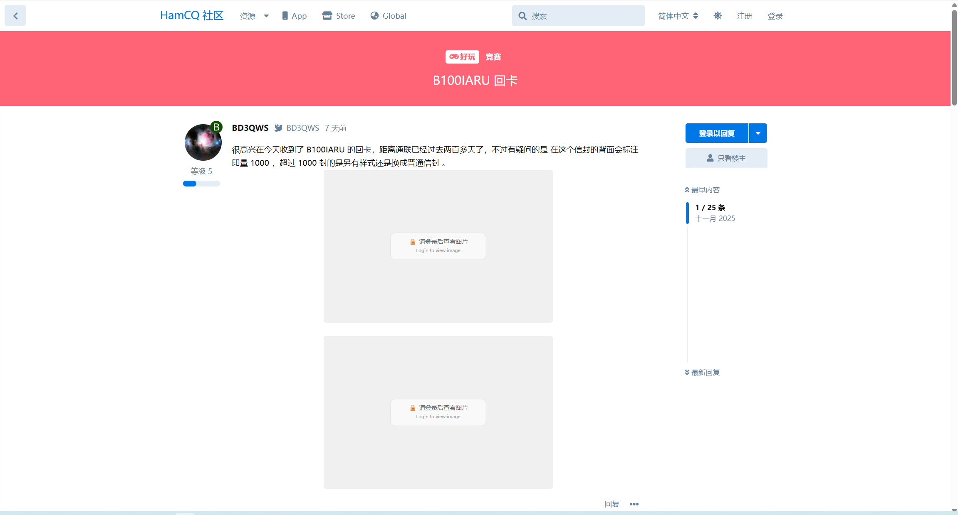Click the post scrubber position handle
Screen dimensions: 958x515
pos(688,213)
